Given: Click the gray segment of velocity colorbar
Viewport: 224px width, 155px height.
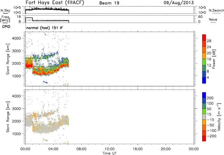Looking at the screenshot, I should (204, 117).
